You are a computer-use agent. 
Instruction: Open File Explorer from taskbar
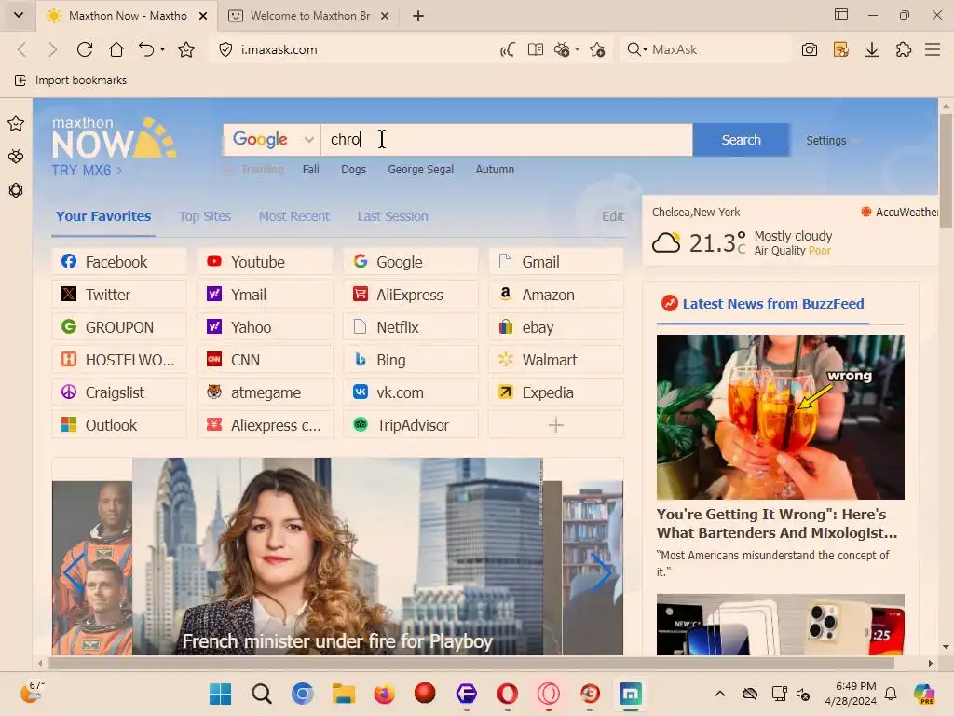[x=343, y=694]
